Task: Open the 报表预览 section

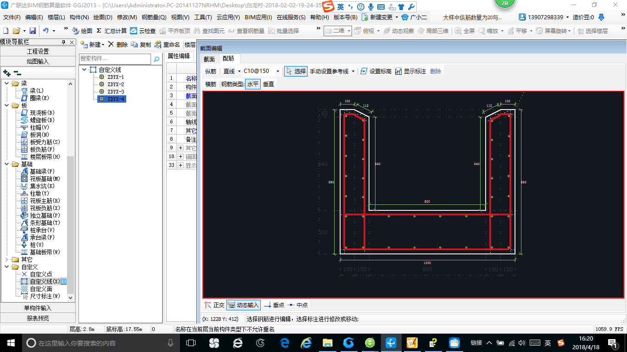Action: tap(38, 318)
